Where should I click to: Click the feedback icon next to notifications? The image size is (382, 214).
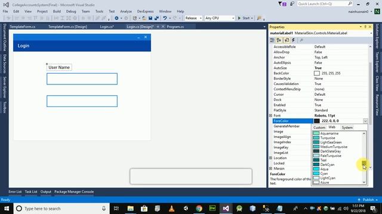point(292,4)
